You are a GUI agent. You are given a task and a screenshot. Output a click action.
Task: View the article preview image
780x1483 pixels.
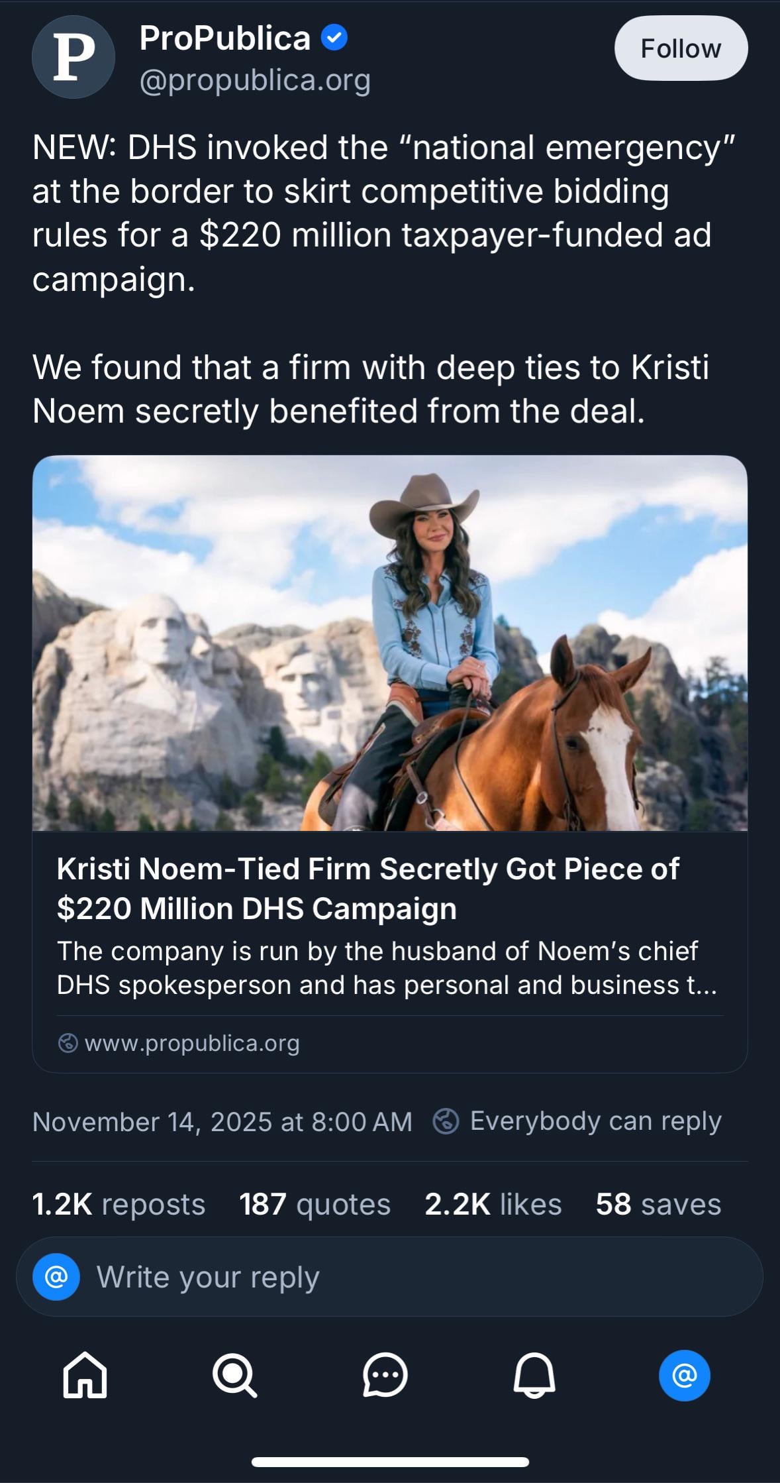pyautogui.click(x=390, y=643)
